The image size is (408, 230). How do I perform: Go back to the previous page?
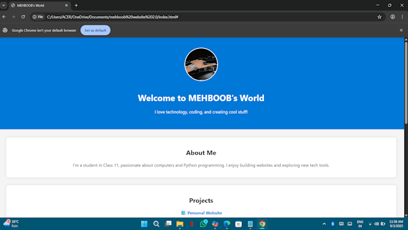4,17
